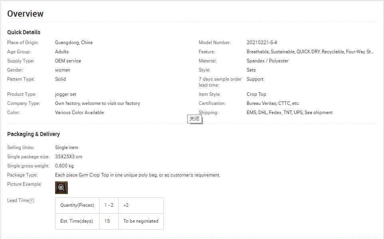
Task: Click the model number '20210221-S-4'
Action: click(262, 43)
